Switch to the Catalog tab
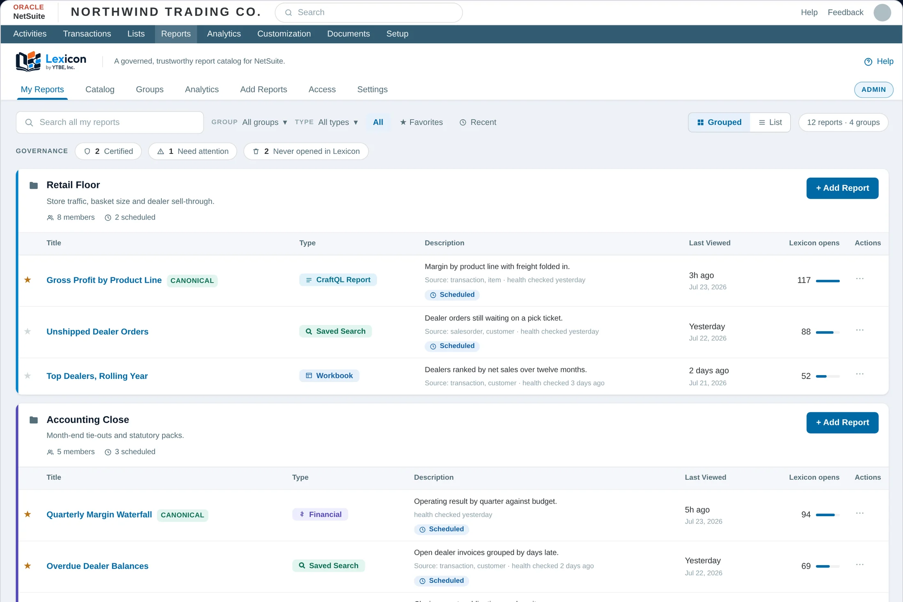 pos(100,89)
